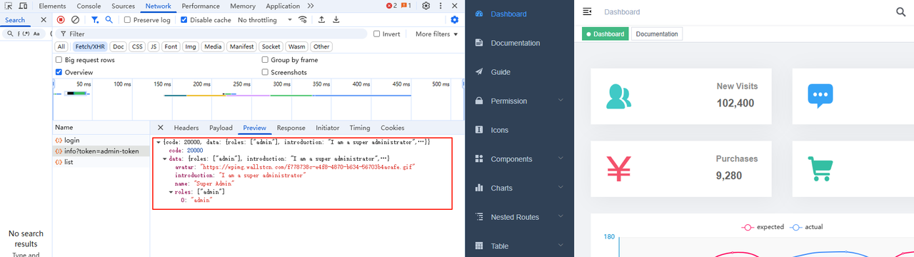The width and height of the screenshot is (914, 257).
Task: Expand the Nested Routes sidebar menu
Action: (519, 217)
